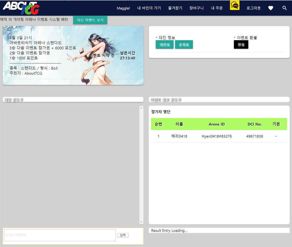View 내 주문 orders
The width and height of the screenshot is (292, 247).
217,8
